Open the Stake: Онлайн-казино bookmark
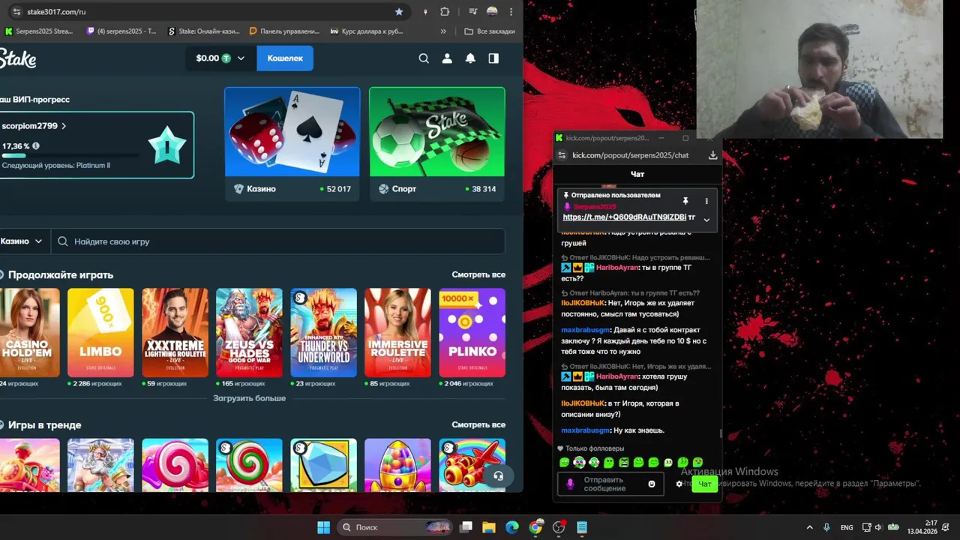 tap(204, 31)
